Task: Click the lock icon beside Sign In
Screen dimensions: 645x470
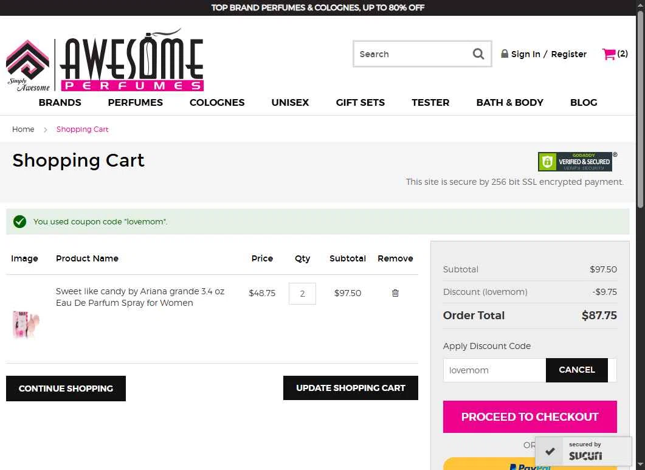Action: (505, 54)
